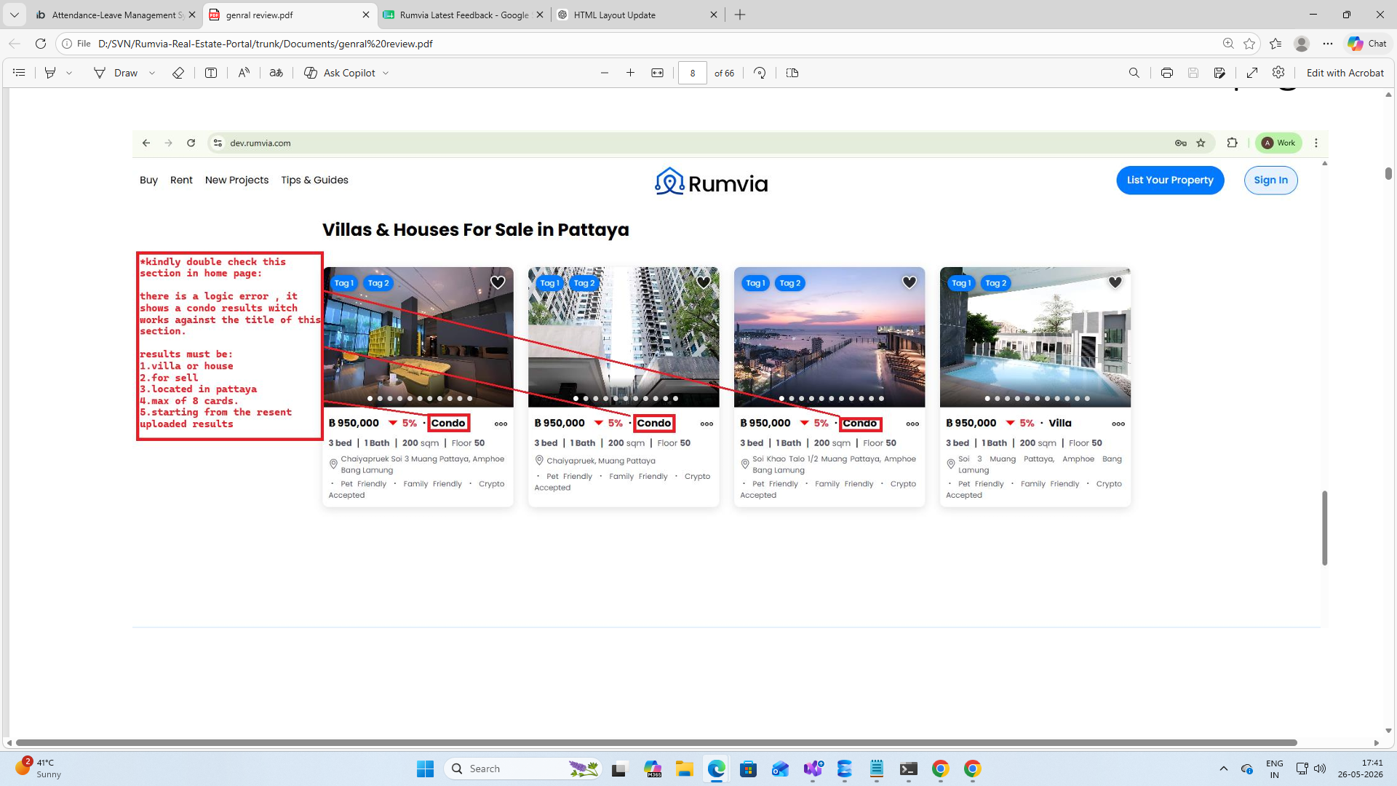Refresh the current page
The width and height of the screenshot is (1397, 786).
point(41,44)
